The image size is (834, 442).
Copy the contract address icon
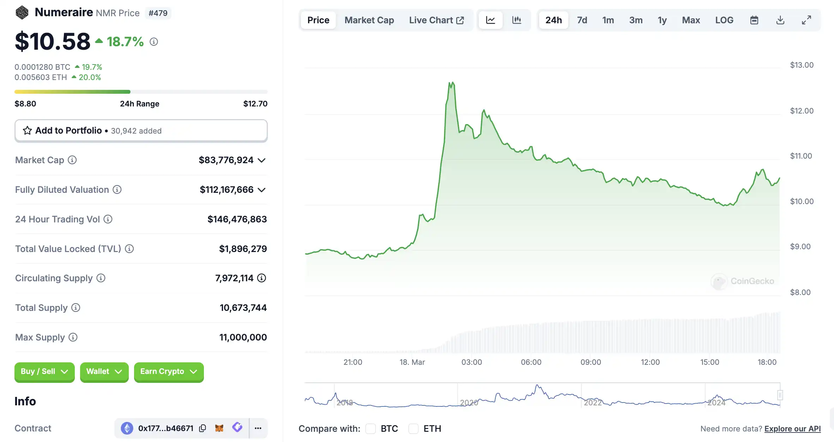[203, 428]
